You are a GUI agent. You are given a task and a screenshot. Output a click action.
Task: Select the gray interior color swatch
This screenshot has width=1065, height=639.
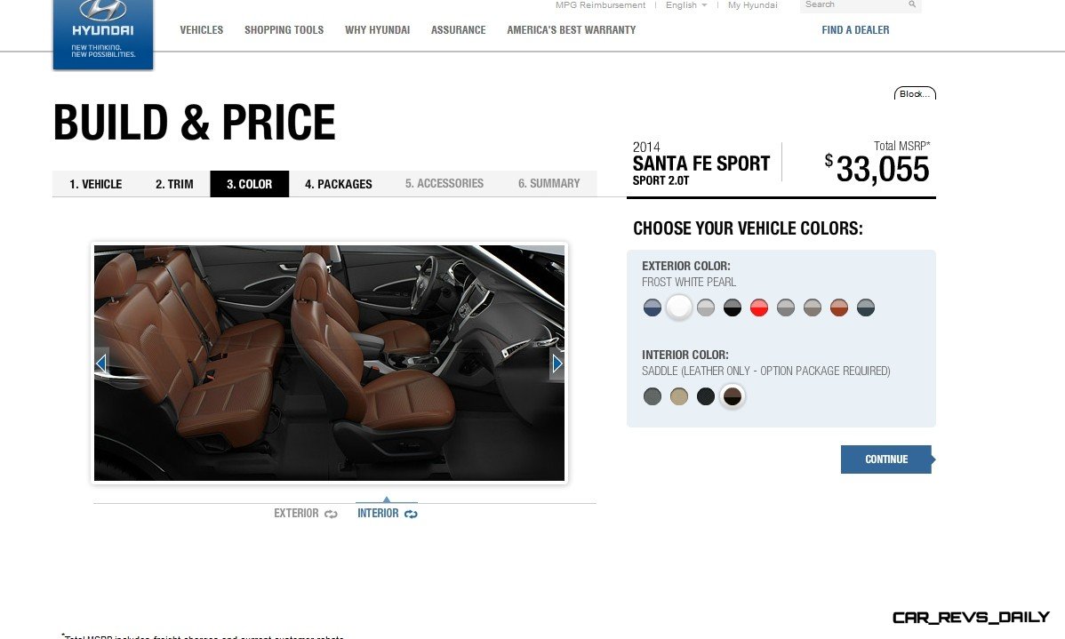tap(652, 396)
